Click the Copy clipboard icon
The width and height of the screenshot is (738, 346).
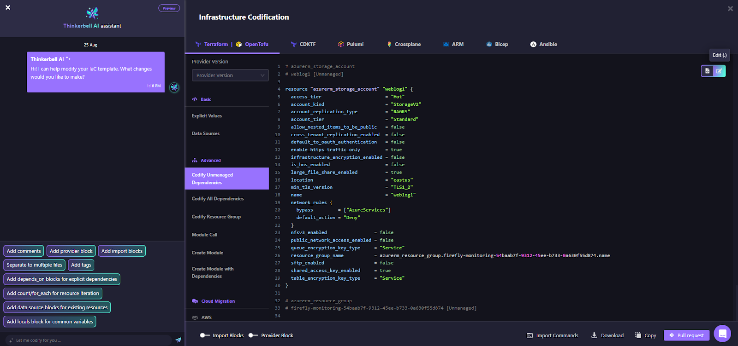638,335
